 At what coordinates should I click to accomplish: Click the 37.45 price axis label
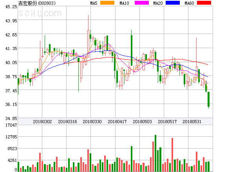(11, 91)
